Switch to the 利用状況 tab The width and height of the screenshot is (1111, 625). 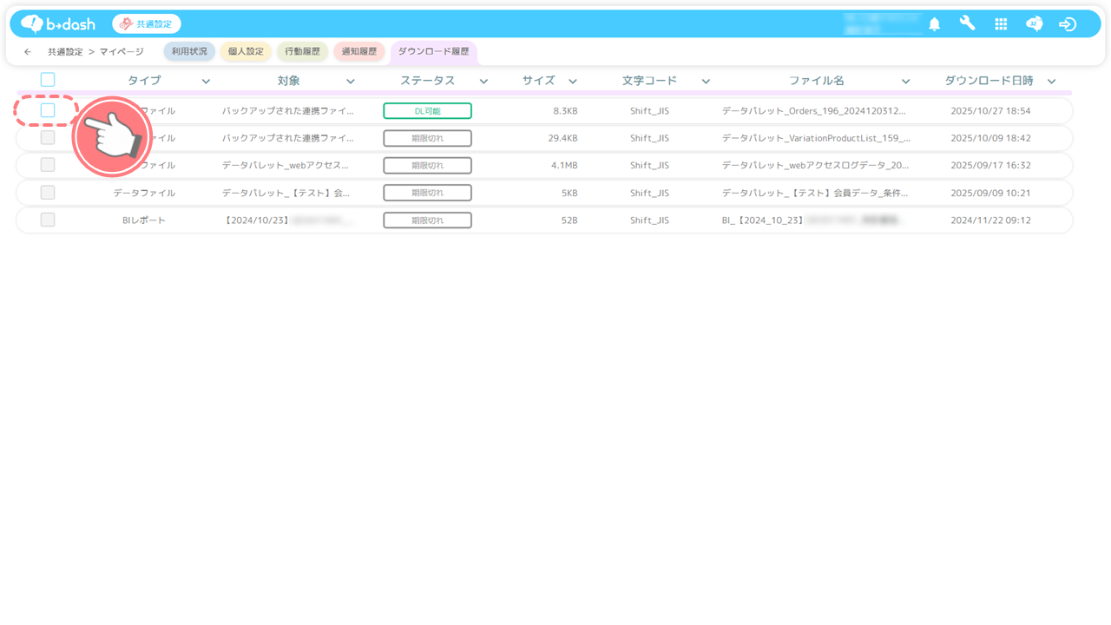[x=189, y=52]
